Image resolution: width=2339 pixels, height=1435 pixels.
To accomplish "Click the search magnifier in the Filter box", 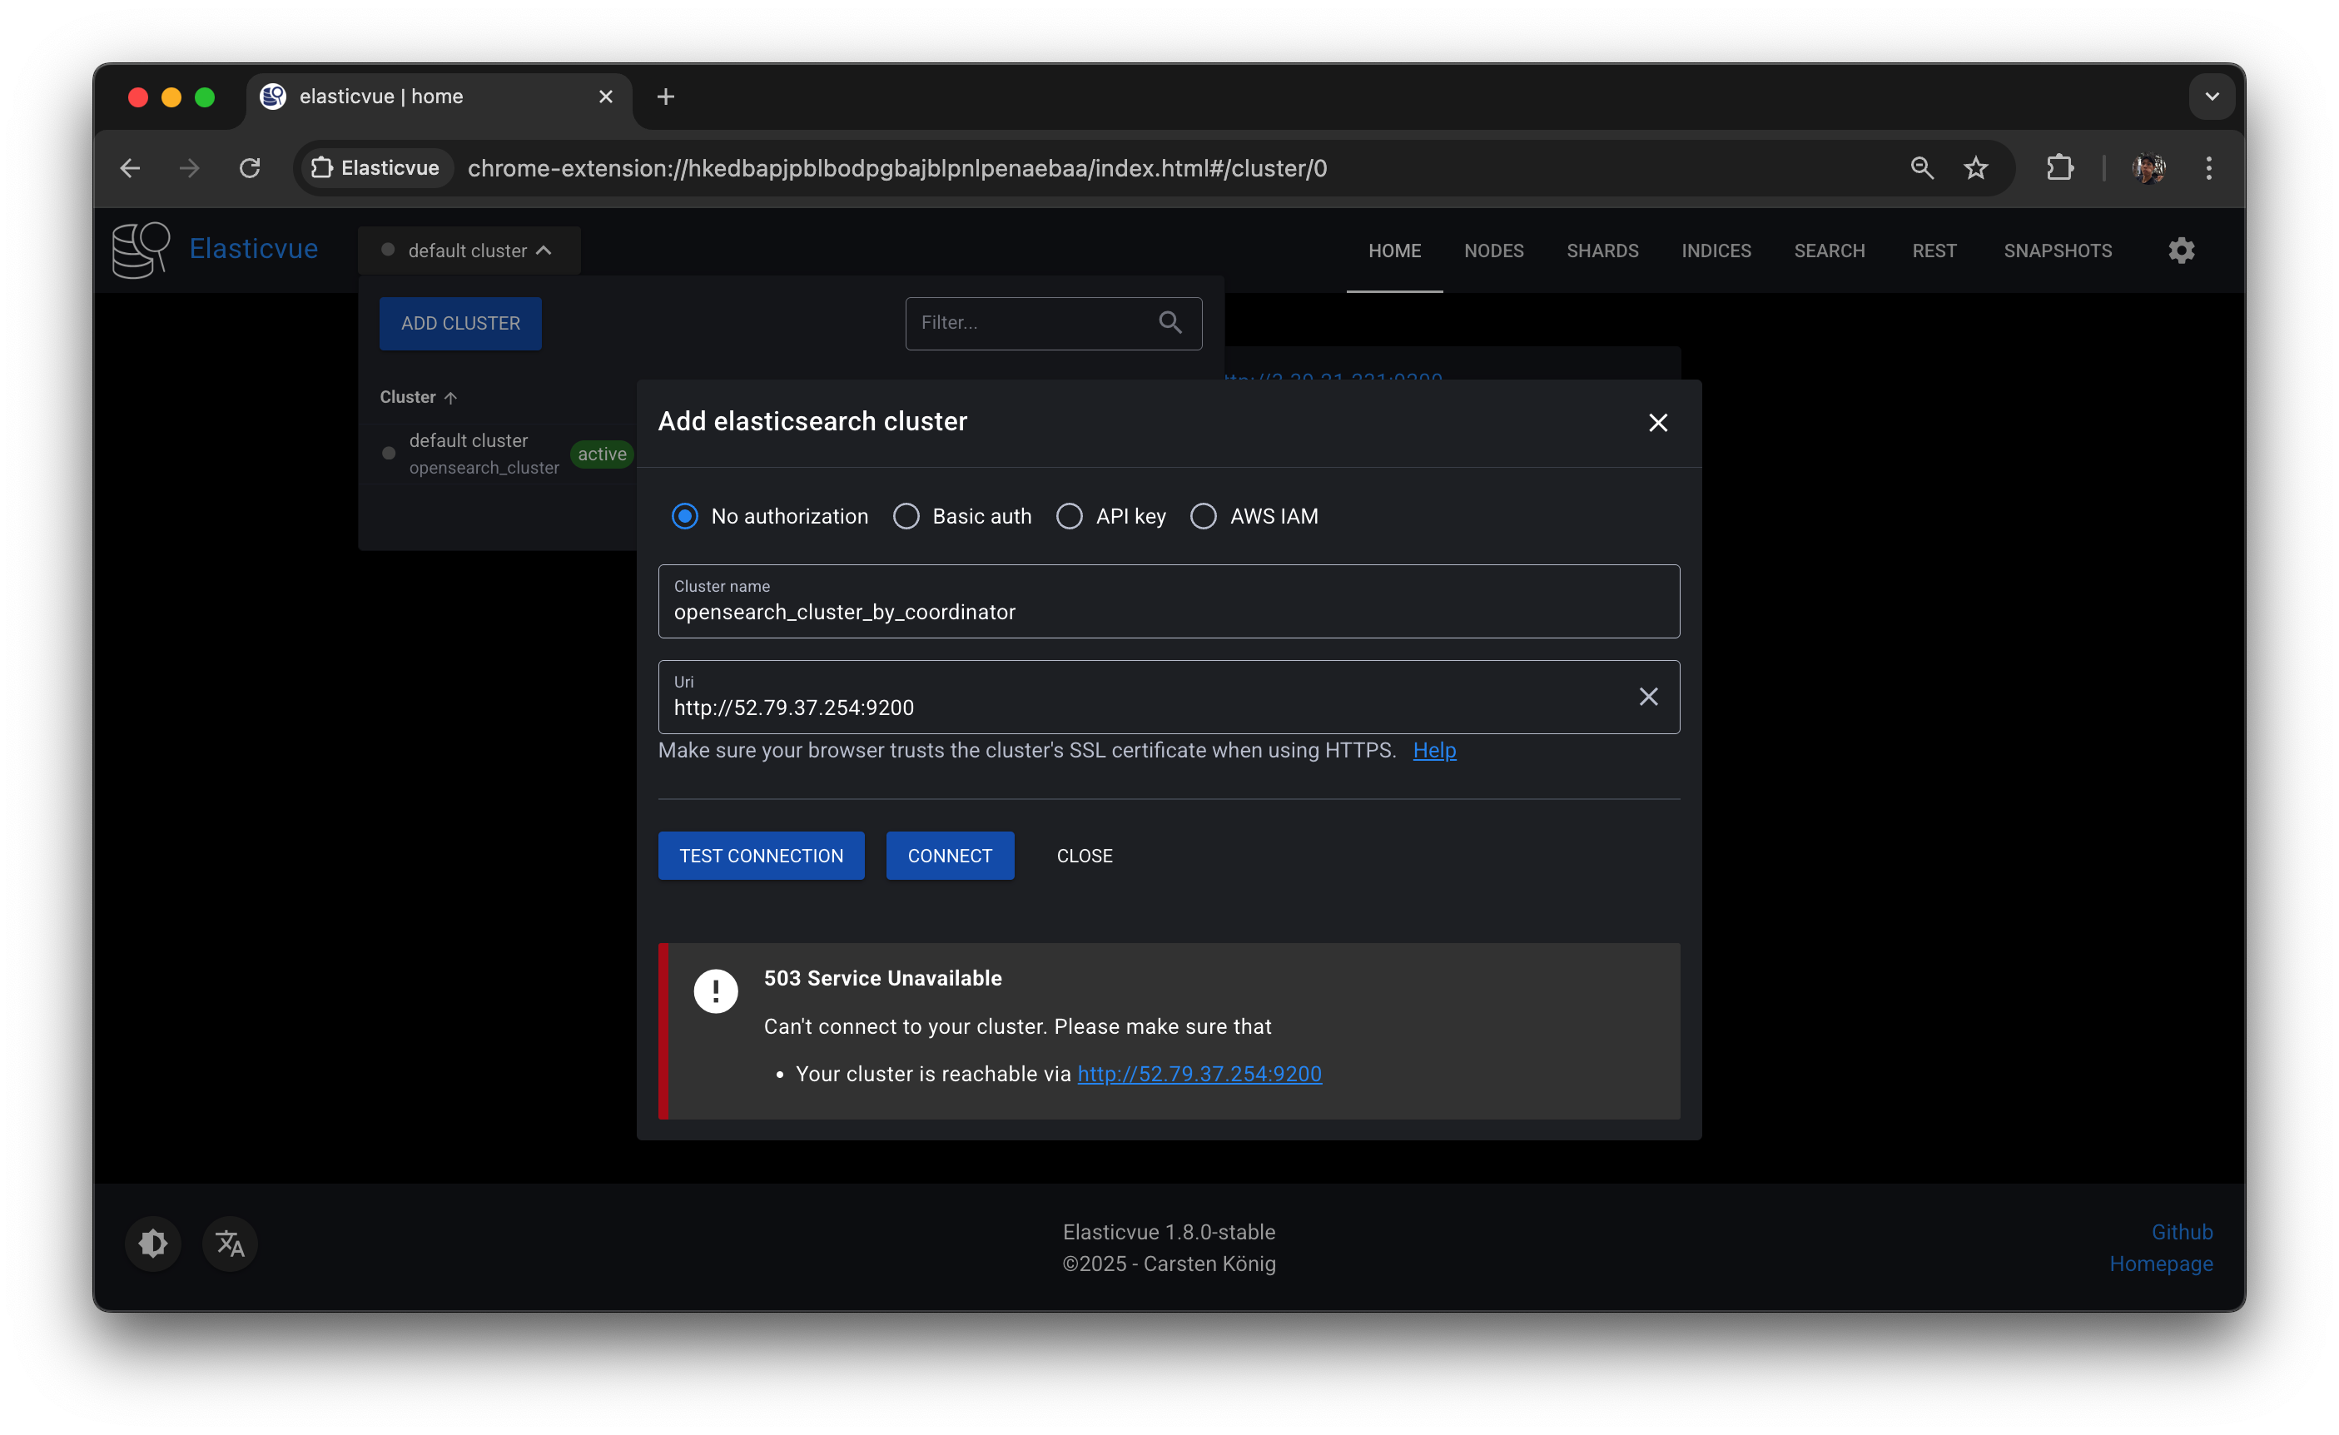I will pyautogui.click(x=1169, y=323).
